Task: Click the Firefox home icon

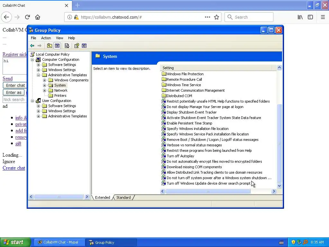Action: (38, 17)
